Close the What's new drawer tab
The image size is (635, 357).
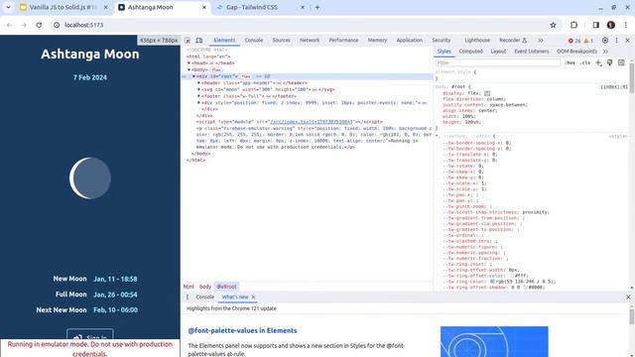pyautogui.click(x=254, y=297)
